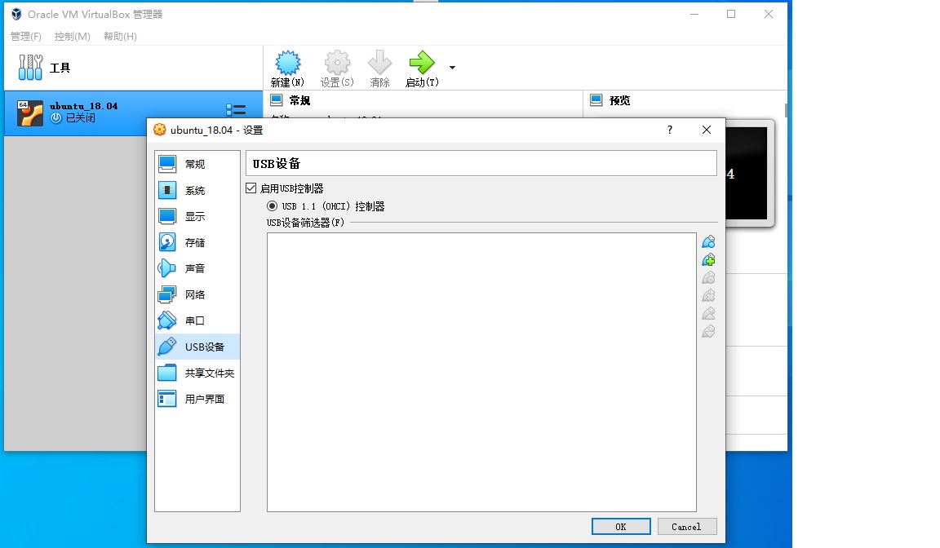
Task: Open the 常规 settings category
Action: click(x=197, y=164)
